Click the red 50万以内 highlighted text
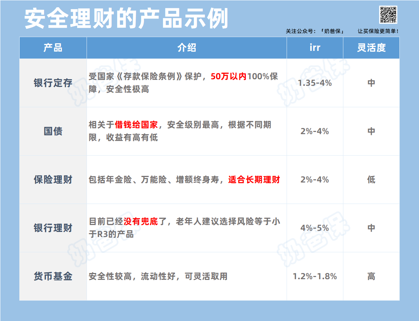 pyautogui.click(x=229, y=77)
